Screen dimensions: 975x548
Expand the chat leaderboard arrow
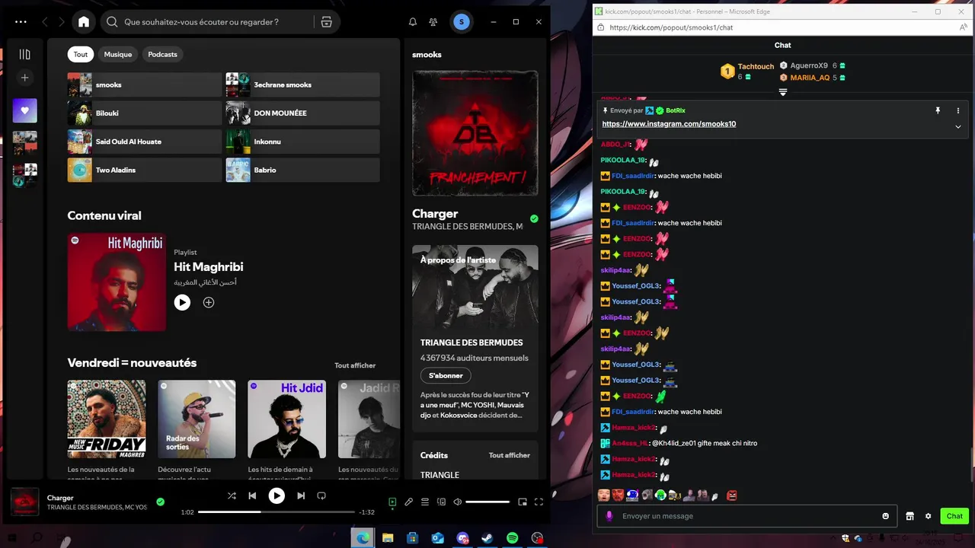point(782,92)
